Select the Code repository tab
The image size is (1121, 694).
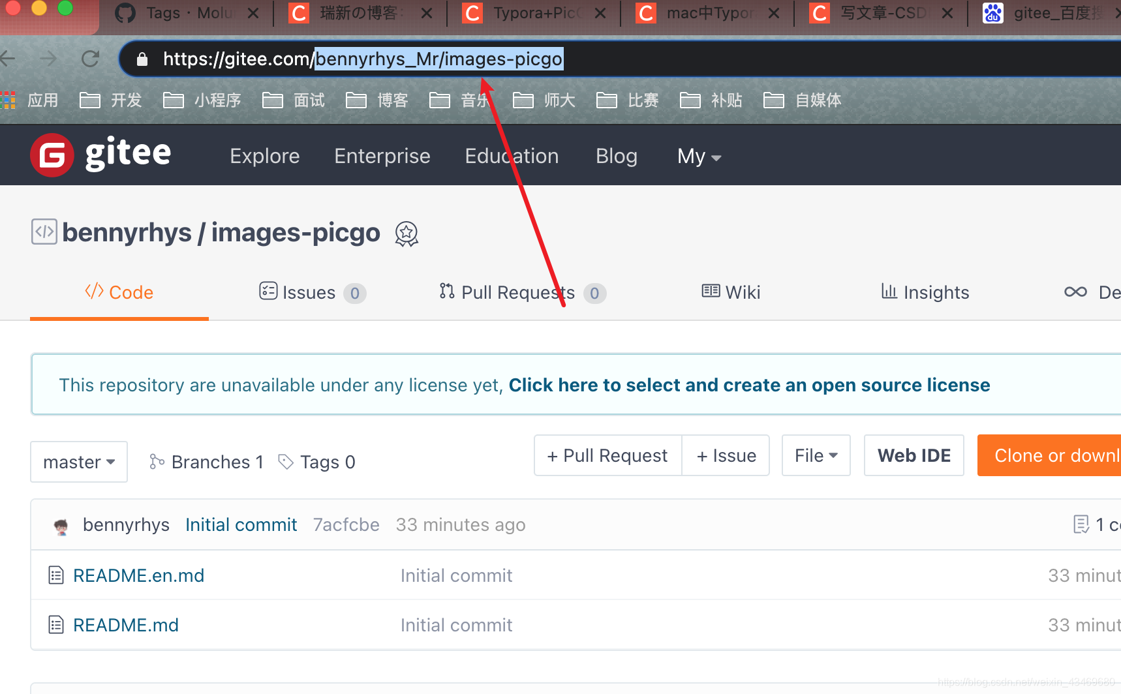point(119,292)
